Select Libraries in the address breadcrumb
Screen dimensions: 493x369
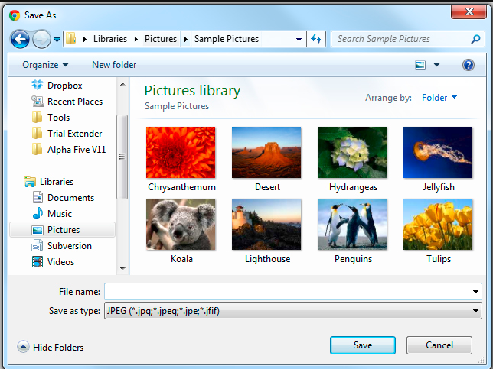coord(110,39)
